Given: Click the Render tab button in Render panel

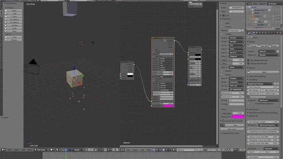Looking at the screenshot, I should click(x=252, y=46).
